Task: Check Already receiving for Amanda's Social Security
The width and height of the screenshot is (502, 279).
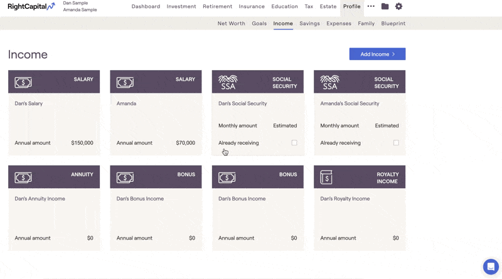Action: [x=396, y=143]
